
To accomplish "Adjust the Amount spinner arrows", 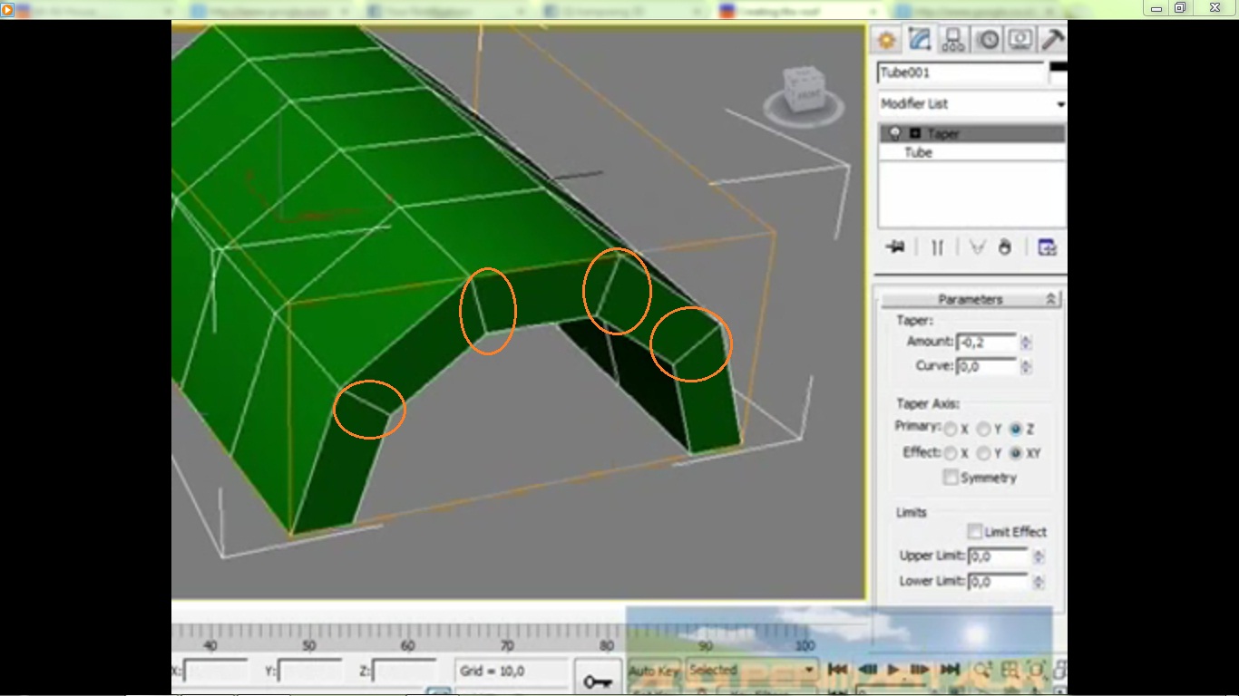I will [1026, 343].
